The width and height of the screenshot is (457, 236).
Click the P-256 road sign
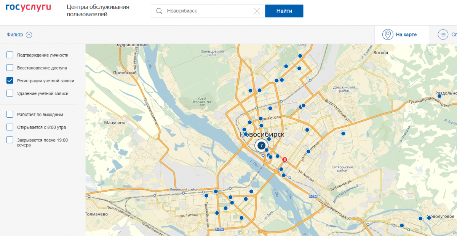click(313, 196)
